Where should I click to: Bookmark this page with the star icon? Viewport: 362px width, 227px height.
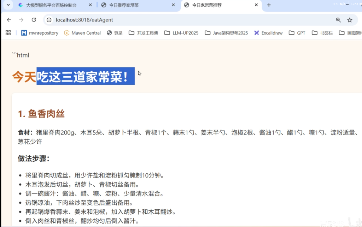point(350,20)
